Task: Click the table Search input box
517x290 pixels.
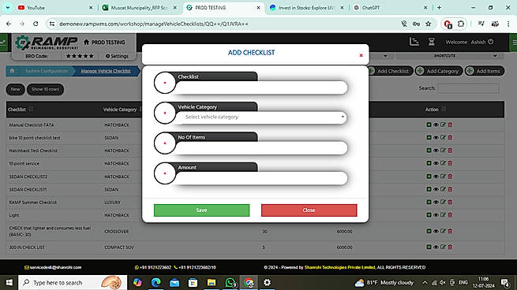Action: (468, 88)
